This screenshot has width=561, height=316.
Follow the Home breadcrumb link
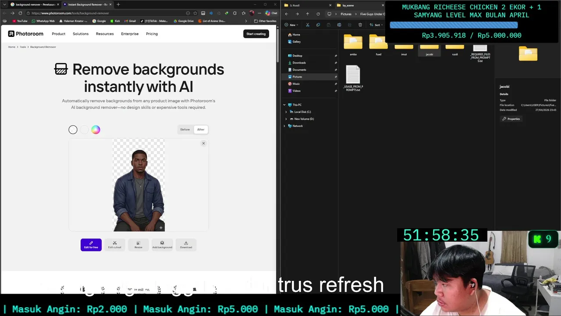pyautogui.click(x=11, y=47)
